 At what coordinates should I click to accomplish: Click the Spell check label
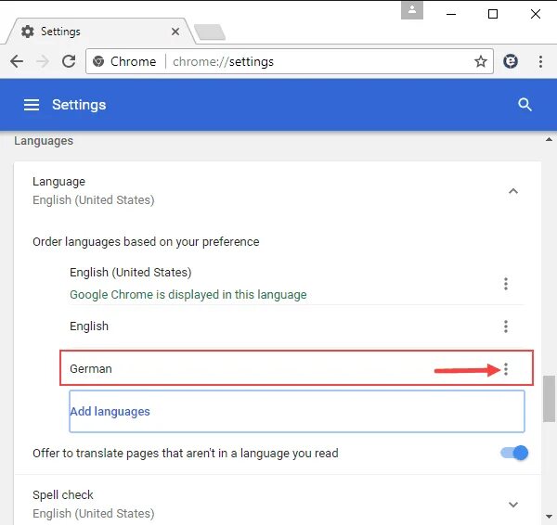tap(63, 494)
